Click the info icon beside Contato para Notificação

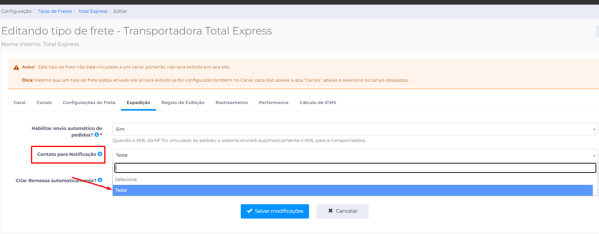[100, 154]
